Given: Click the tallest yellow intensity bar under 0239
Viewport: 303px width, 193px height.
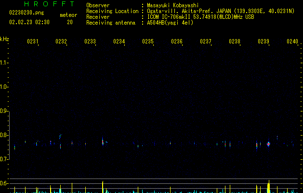Looking at the screenshot, I should 269,187.
